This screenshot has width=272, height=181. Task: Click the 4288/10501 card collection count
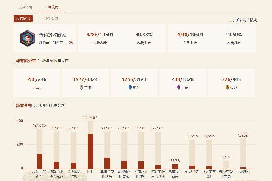click(x=100, y=35)
